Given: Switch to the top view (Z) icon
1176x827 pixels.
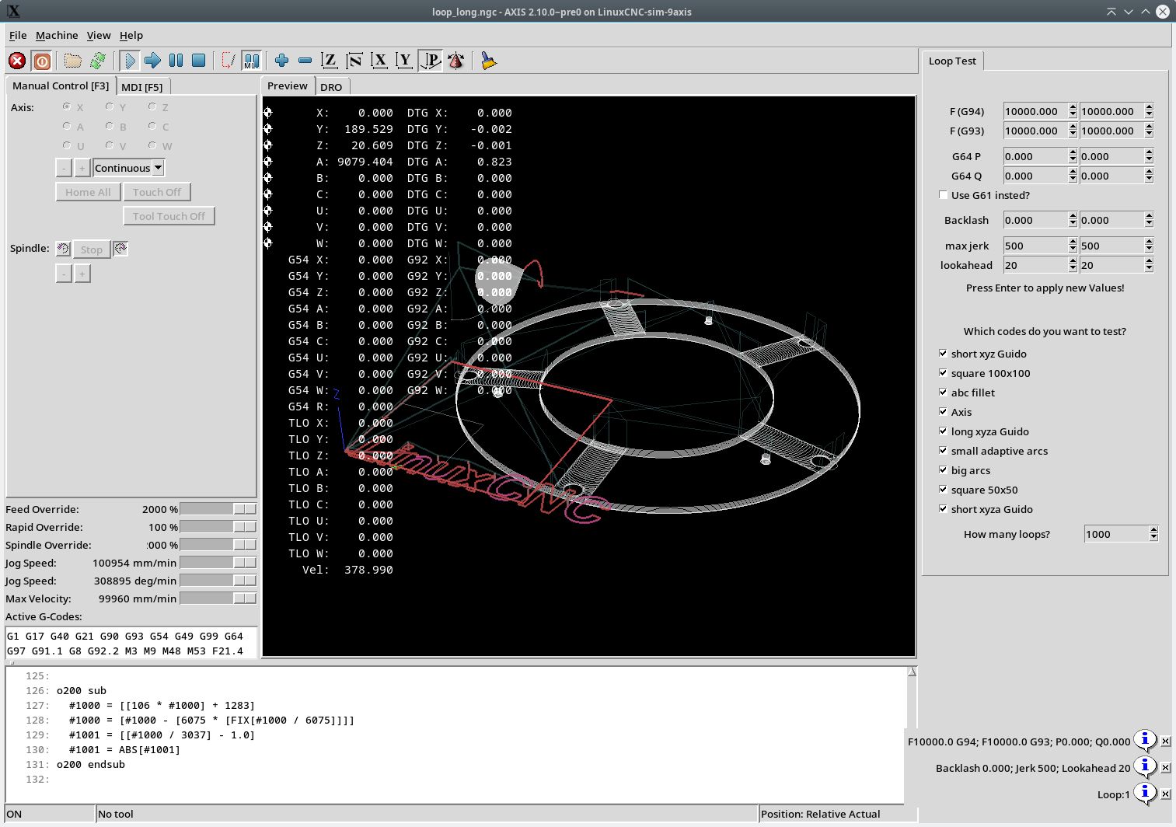Looking at the screenshot, I should (x=330, y=61).
